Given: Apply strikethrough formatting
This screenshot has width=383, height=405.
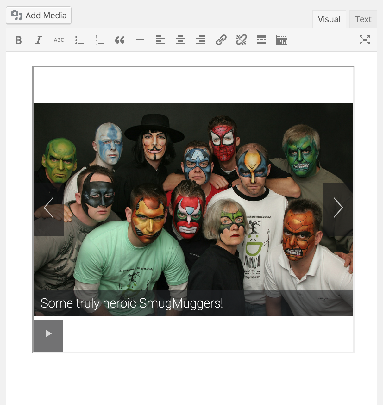Looking at the screenshot, I should 59,40.
